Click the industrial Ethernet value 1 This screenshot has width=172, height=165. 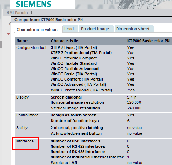pyautogui.click(x=128, y=157)
